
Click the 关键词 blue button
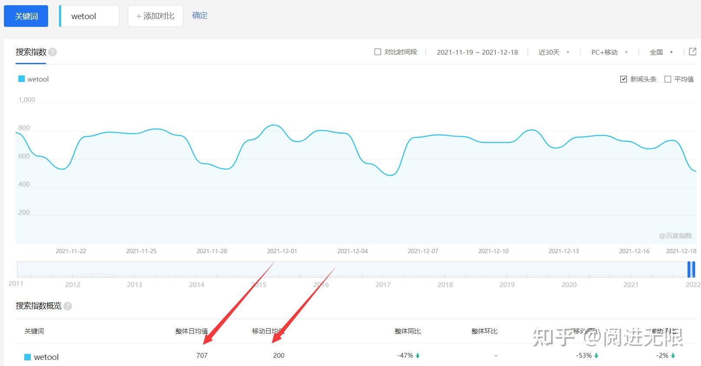(26, 16)
